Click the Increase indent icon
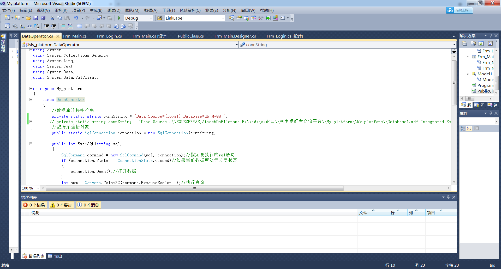The height and width of the screenshot is (269, 501). 54,26
